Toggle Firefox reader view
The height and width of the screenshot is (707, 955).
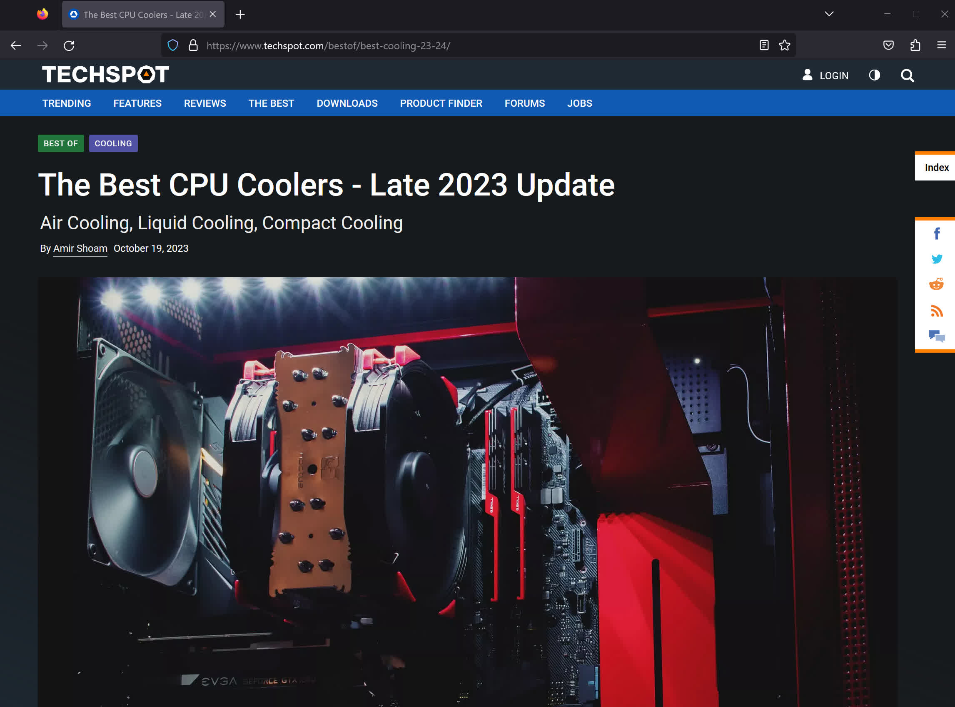764,45
